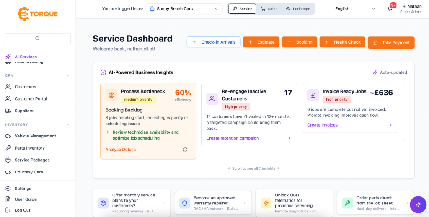Open AI Services in sidebar

pyautogui.click(x=26, y=57)
